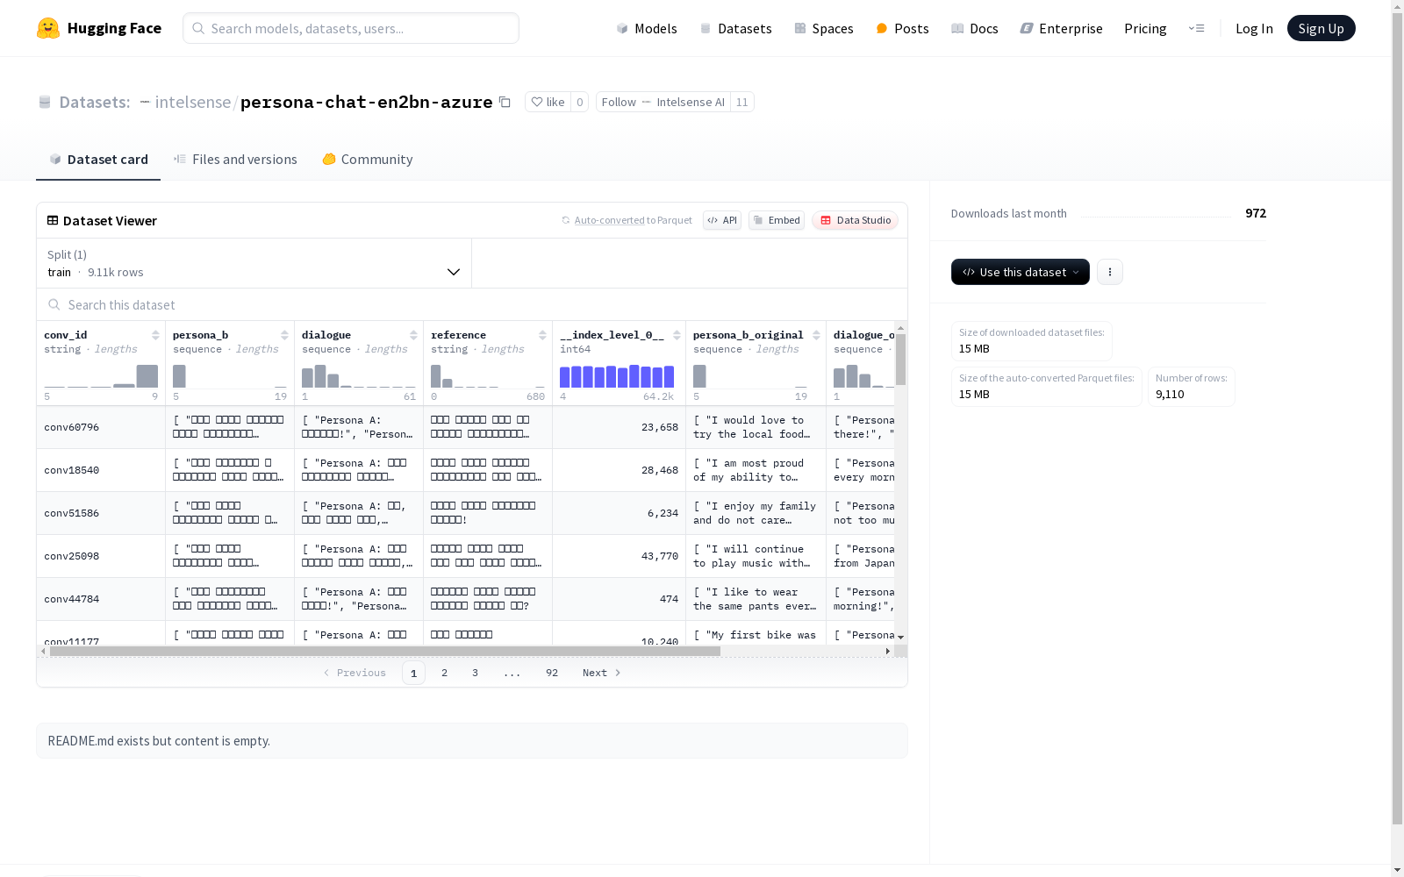Select the conv60796 cell
This screenshot has height=877, width=1404.
coord(101,427)
